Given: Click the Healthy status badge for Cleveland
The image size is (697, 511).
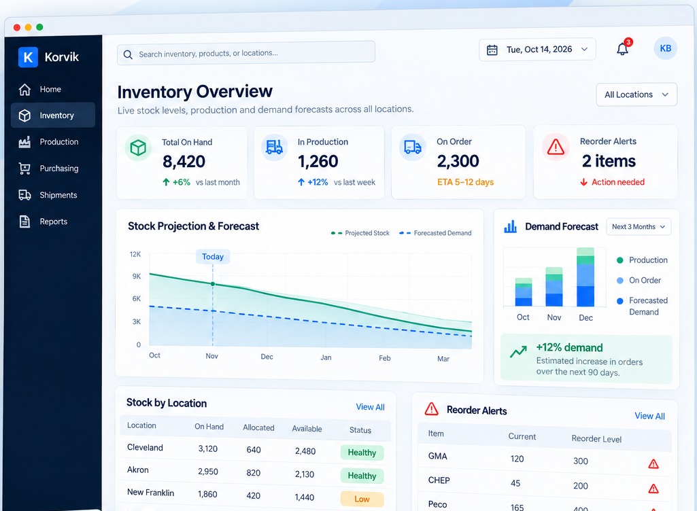Looking at the screenshot, I should [362, 453].
